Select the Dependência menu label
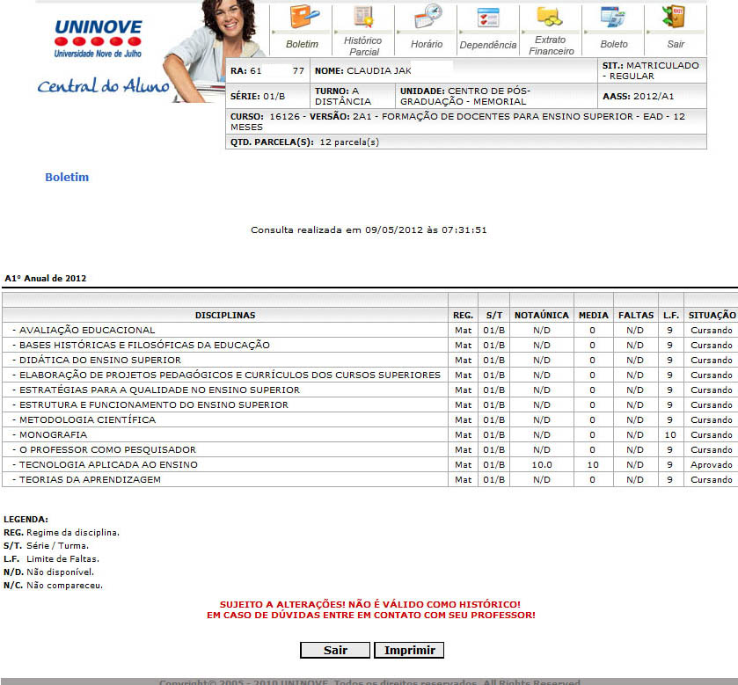Viewport: 738px width, 685px height. click(488, 45)
